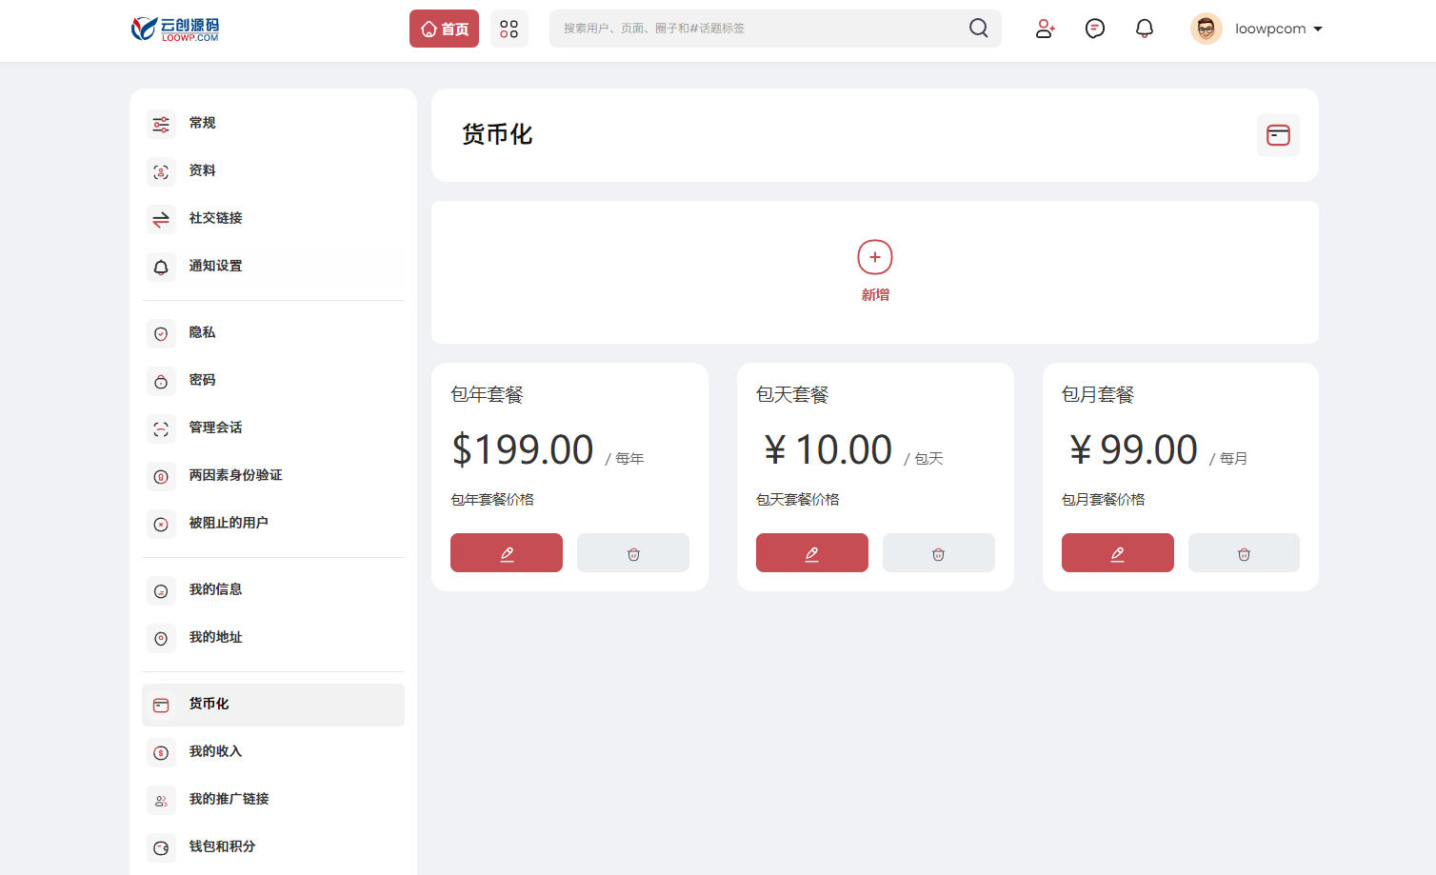
Task: Click the 我的收入 earnings icon
Action: pyautogui.click(x=161, y=753)
